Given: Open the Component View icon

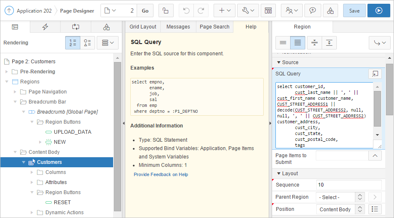Looking at the screenshot, I should point(267,10).
